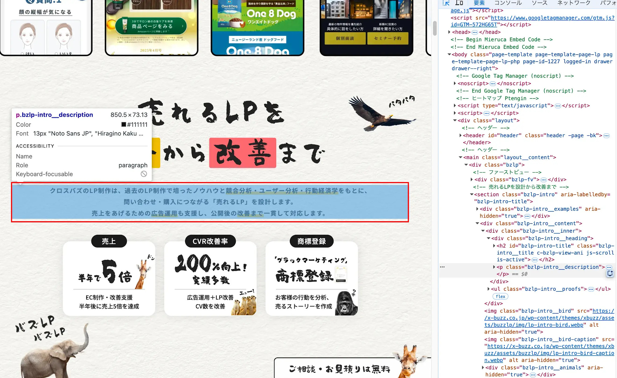This screenshot has height=378, width=617.
Task: Open the ソース tab
Action: 539,3
